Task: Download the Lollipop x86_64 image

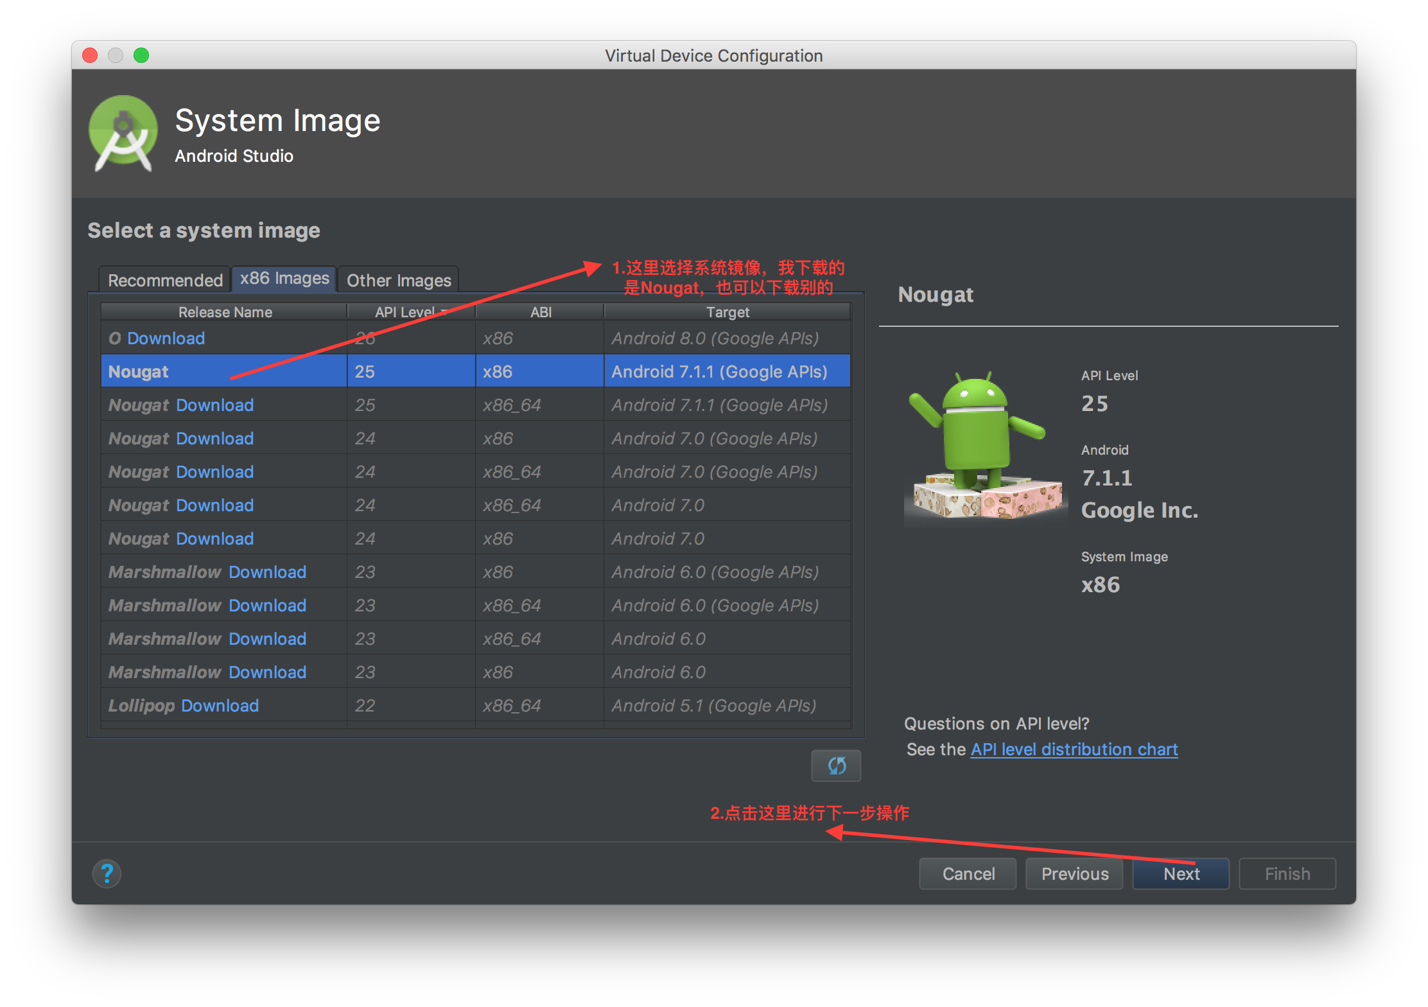Action: click(220, 706)
